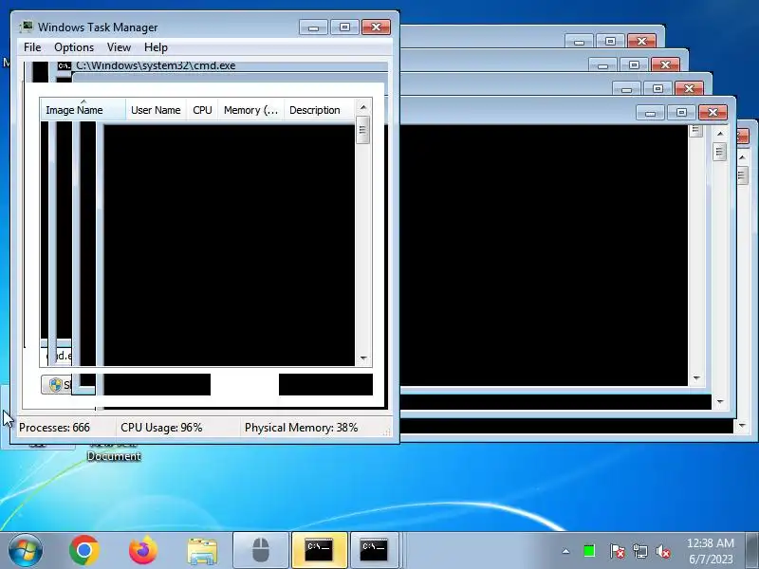Click the process list scroll down arrow
This screenshot has width=759, height=569.
click(x=363, y=358)
